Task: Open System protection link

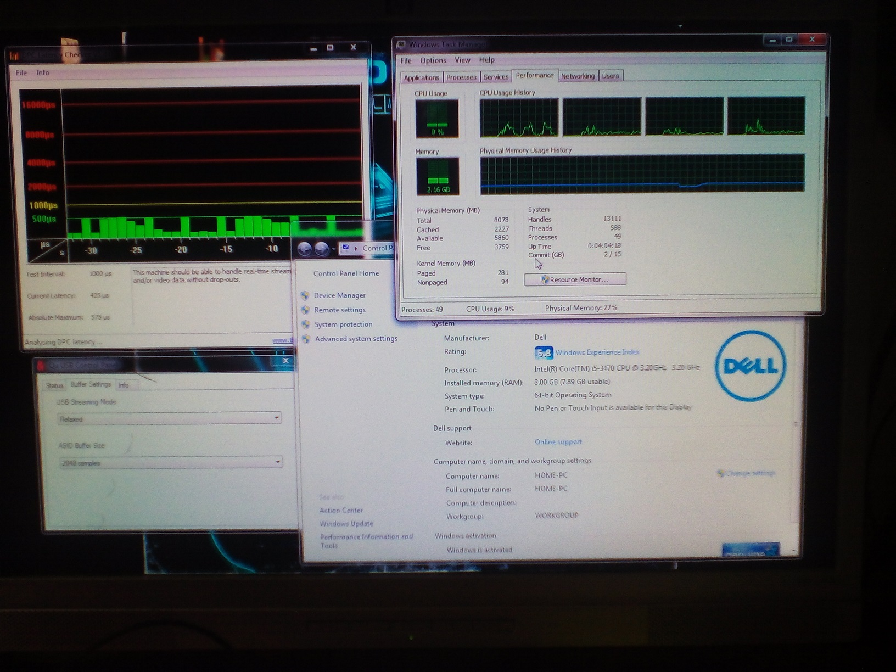Action: tap(344, 324)
